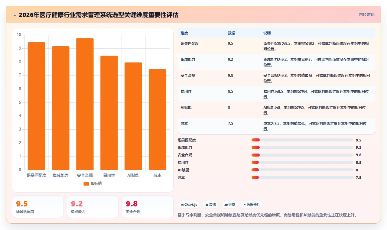Click the 7.5 value in the table
Viewport: 387px width, 230px height.
point(230,124)
